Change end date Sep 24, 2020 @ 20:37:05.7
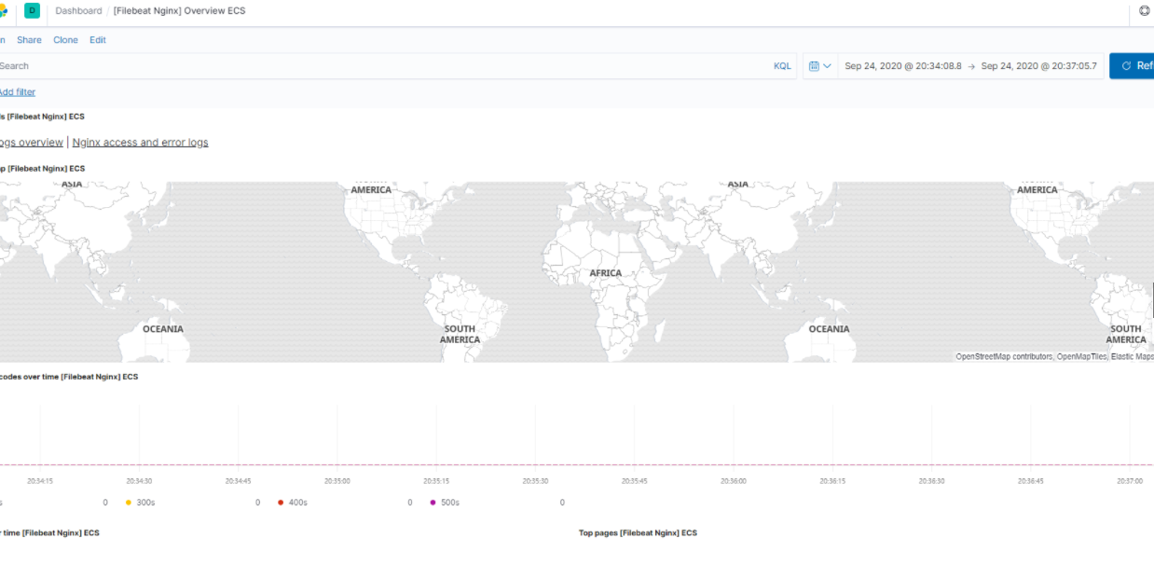The image size is (1154, 566). point(1038,66)
